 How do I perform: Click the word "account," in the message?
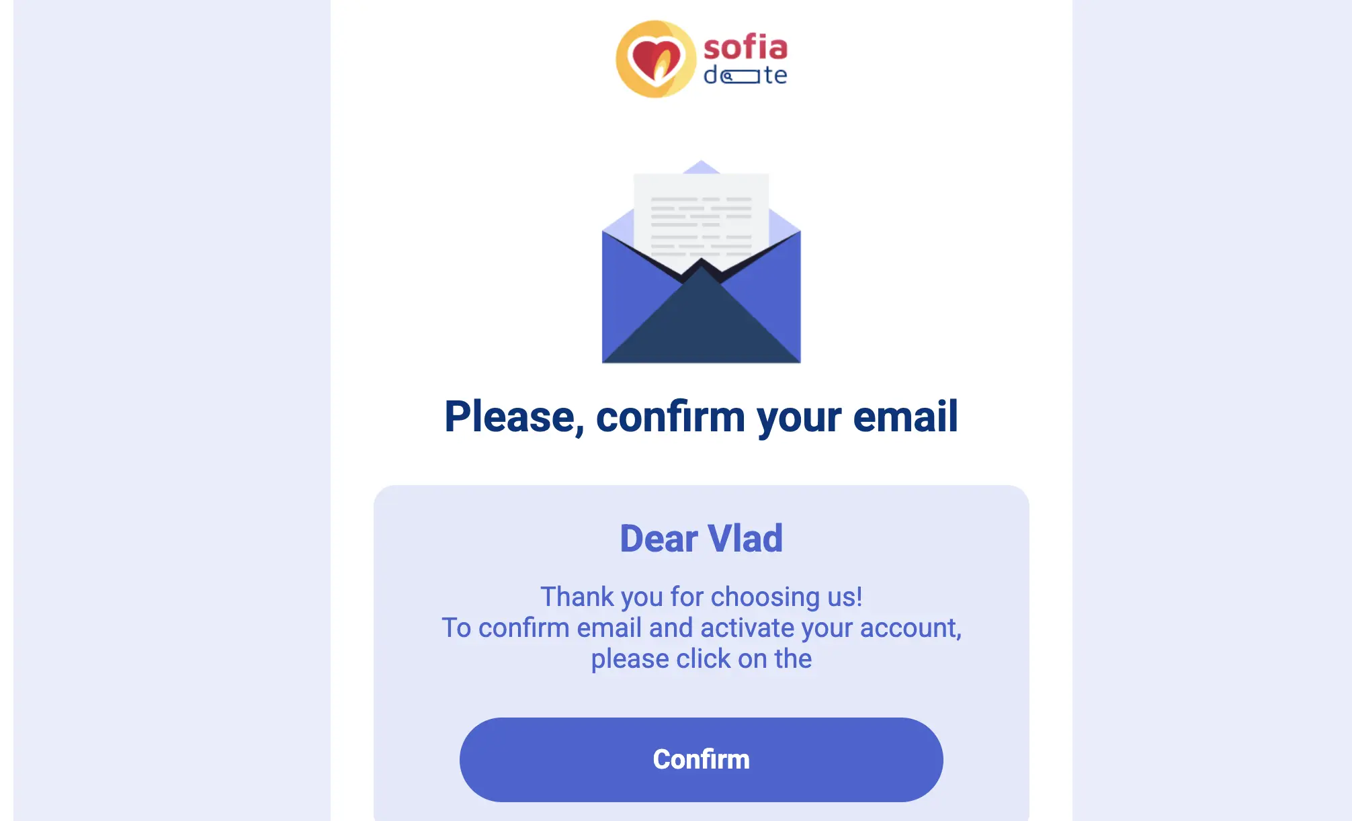click(911, 628)
